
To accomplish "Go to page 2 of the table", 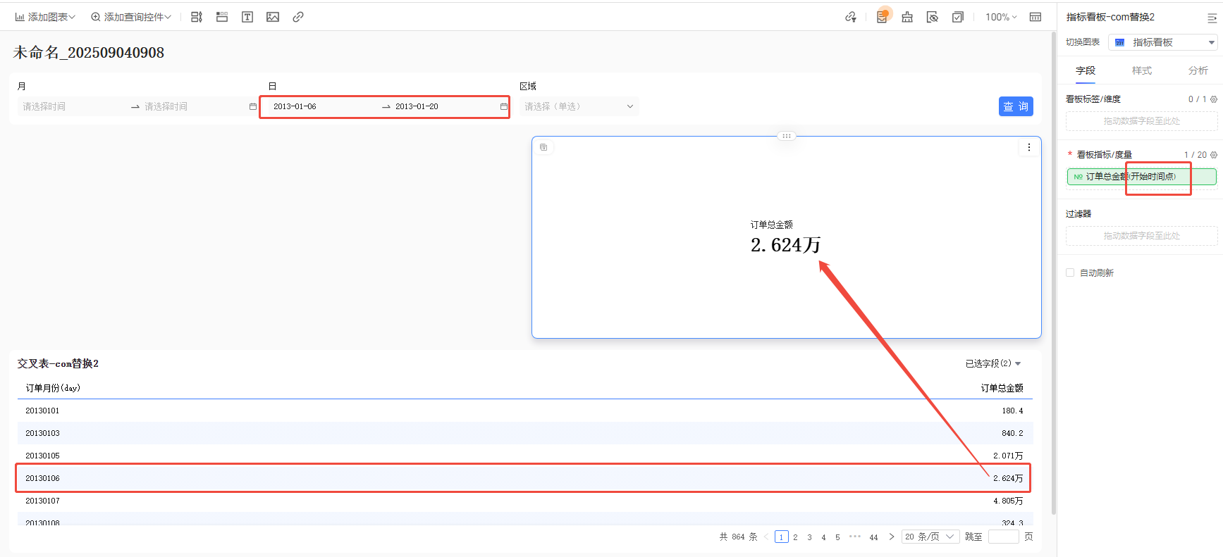I will point(795,537).
